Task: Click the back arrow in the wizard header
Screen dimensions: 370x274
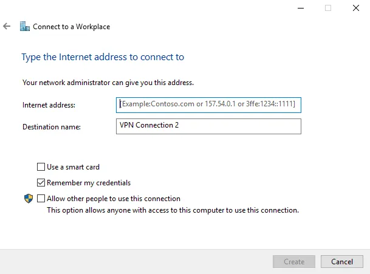Action: point(7,27)
